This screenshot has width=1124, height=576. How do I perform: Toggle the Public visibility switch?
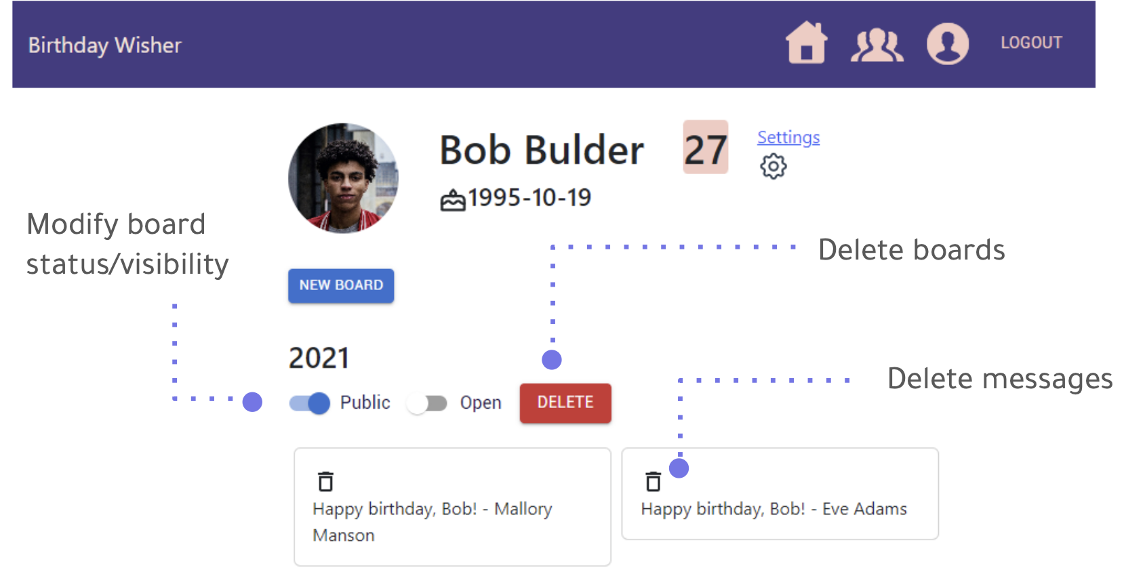point(309,403)
